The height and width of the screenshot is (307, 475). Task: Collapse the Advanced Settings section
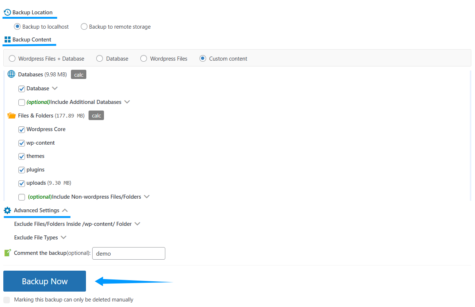click(65, 210)
